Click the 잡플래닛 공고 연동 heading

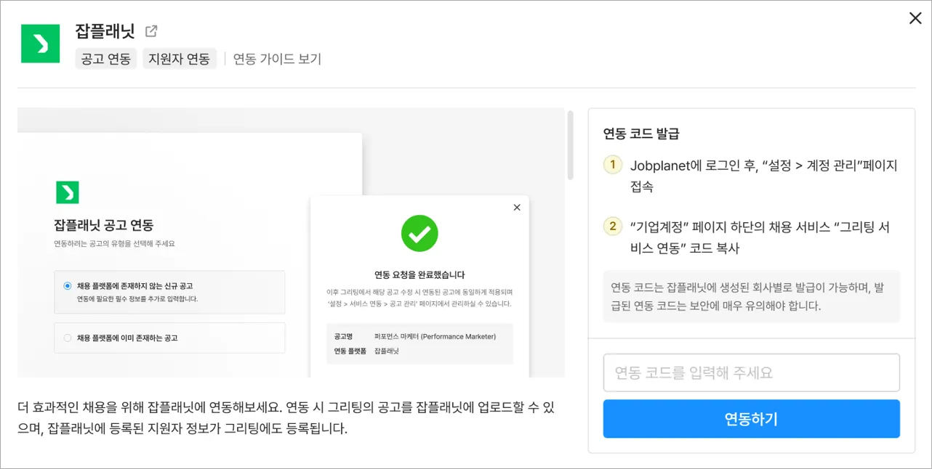(104, 225)
